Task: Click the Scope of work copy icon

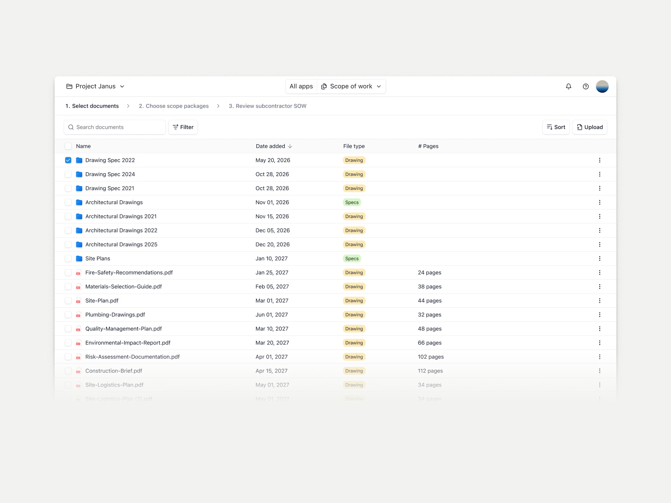Action: (x=324, y=86)
